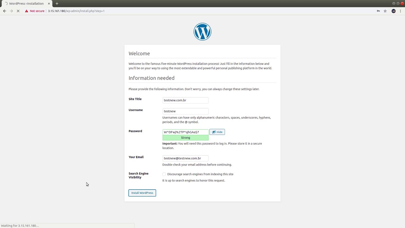Go back with the browser back arrow
This screenshot has width=405, height=228.
(4, 11)
